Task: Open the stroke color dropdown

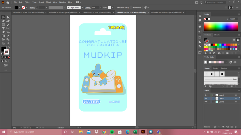Action: pyautogui.click(x=26, y=8)
